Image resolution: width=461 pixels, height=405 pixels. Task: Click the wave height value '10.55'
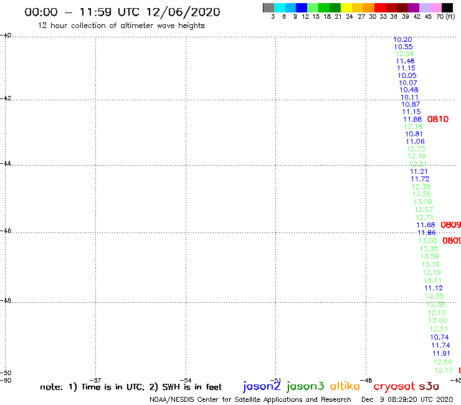point(404,47)
